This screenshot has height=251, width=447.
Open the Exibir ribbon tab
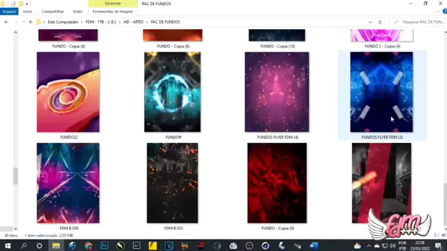(77, 11)
